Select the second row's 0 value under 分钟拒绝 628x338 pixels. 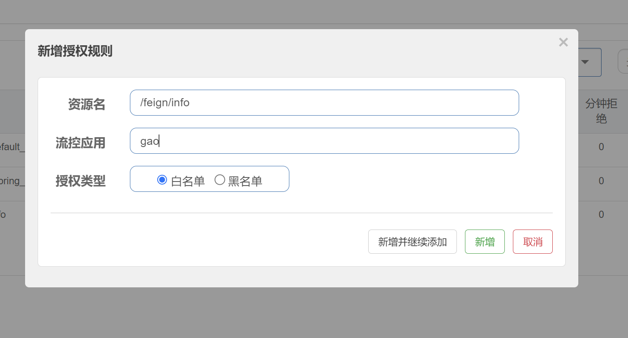601,181
